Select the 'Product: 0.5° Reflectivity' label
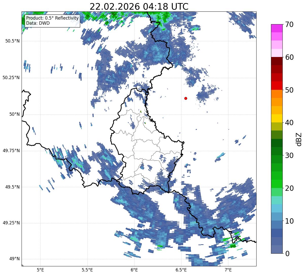 [x=53, y=18]
